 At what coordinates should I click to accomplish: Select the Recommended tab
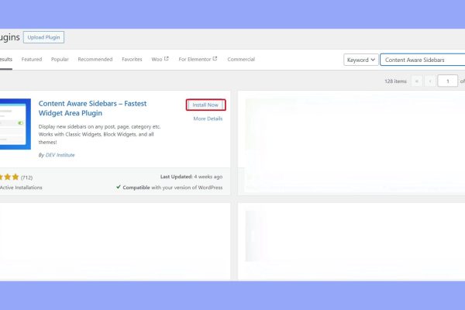(95, 60)
